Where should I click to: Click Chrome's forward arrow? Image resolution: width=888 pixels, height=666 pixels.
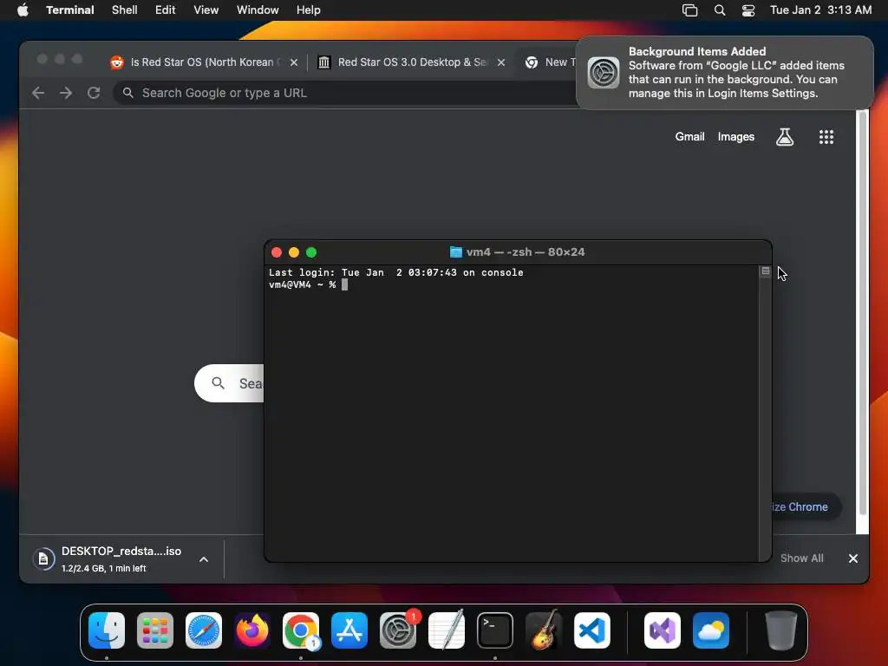click(66, 93)
